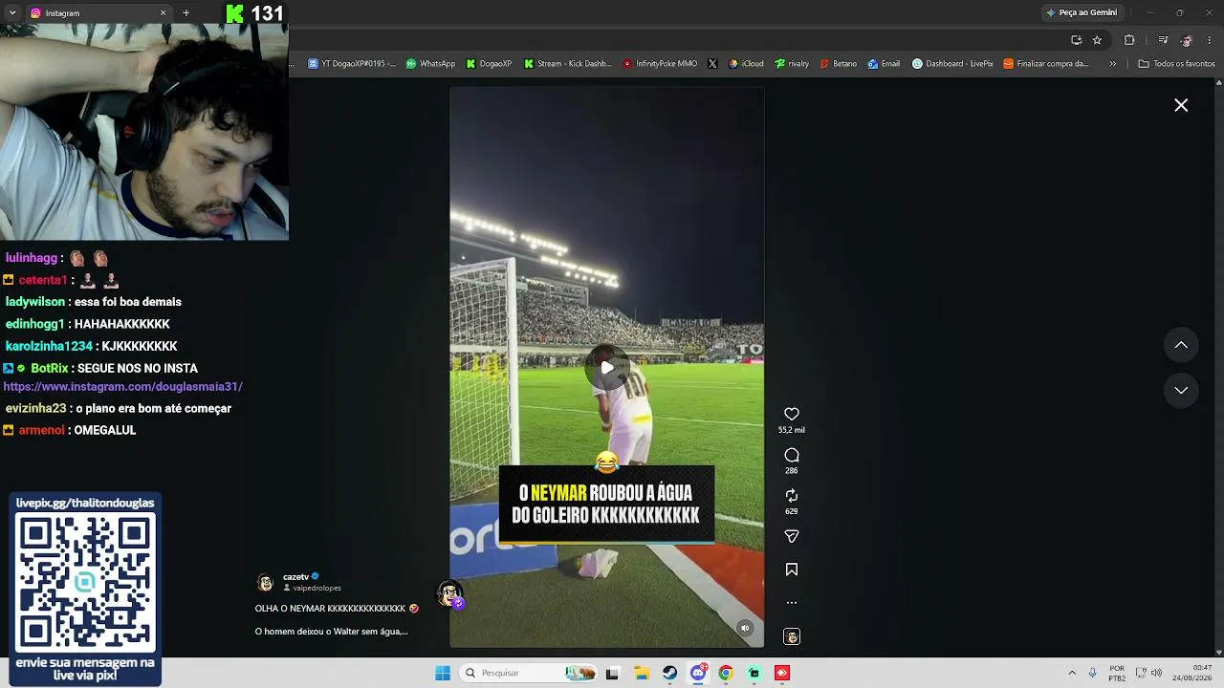
Task: Open Google Chrome from the taskbar
Action: (726, 673)
